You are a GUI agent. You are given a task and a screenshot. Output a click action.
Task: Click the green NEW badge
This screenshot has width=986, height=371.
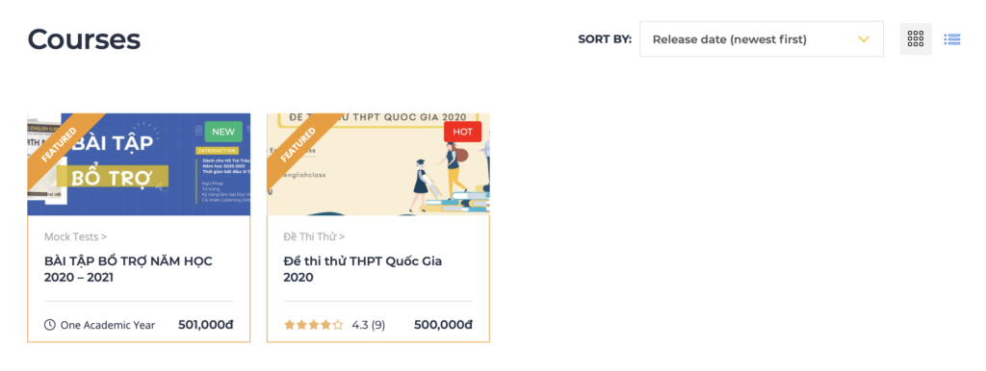[x=223, y=132]
